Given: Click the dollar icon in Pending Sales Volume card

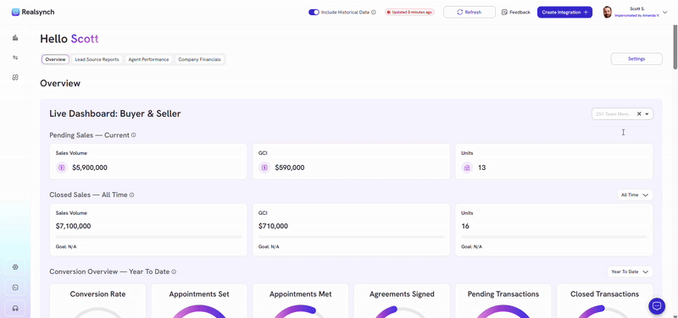Looking at the screenshot, I should (x=61, y=167).
